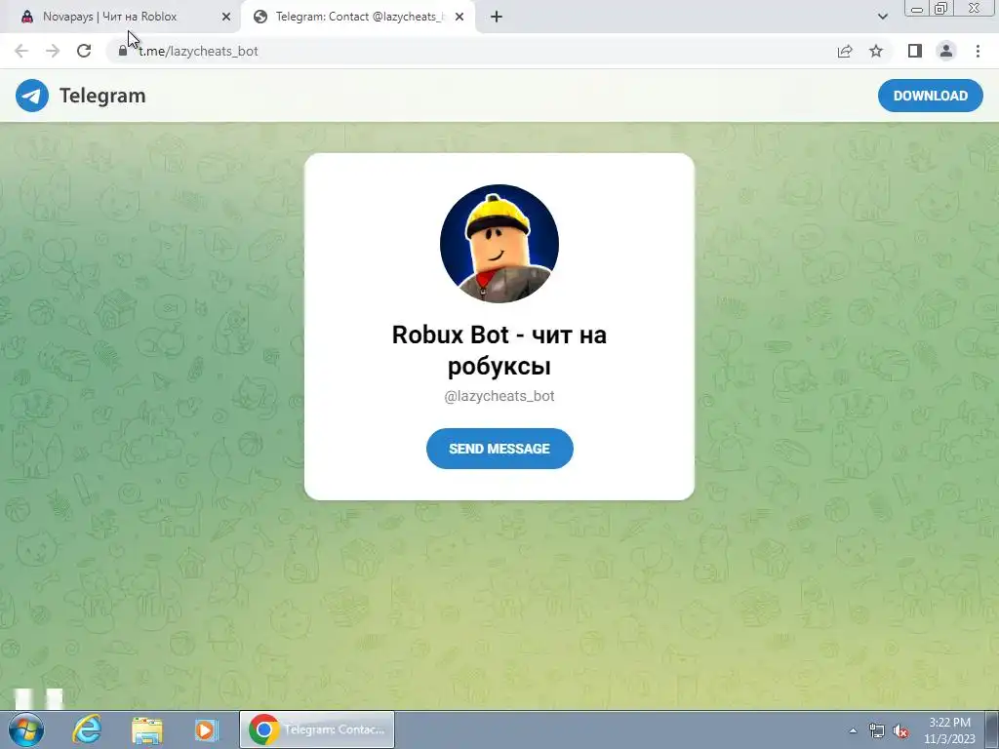This screenshot has width=999, height=749.
Task: Click the network tray icon
Action: (x=877, y=731)
